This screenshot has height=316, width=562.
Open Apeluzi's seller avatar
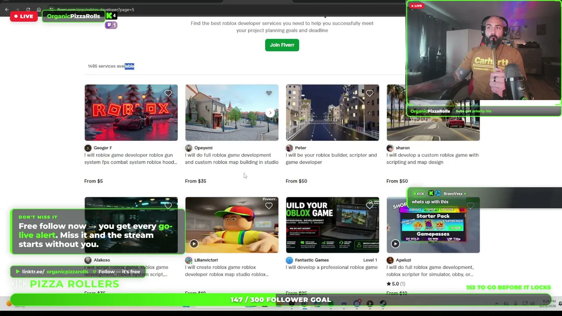390,260
